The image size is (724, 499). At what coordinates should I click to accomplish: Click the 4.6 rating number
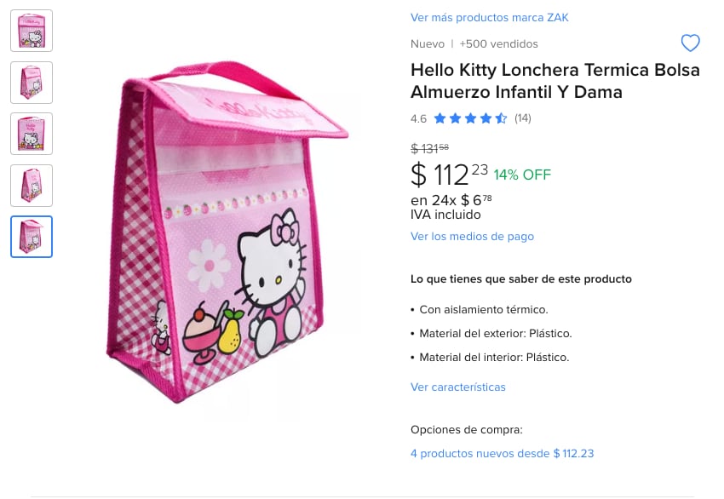418,118
